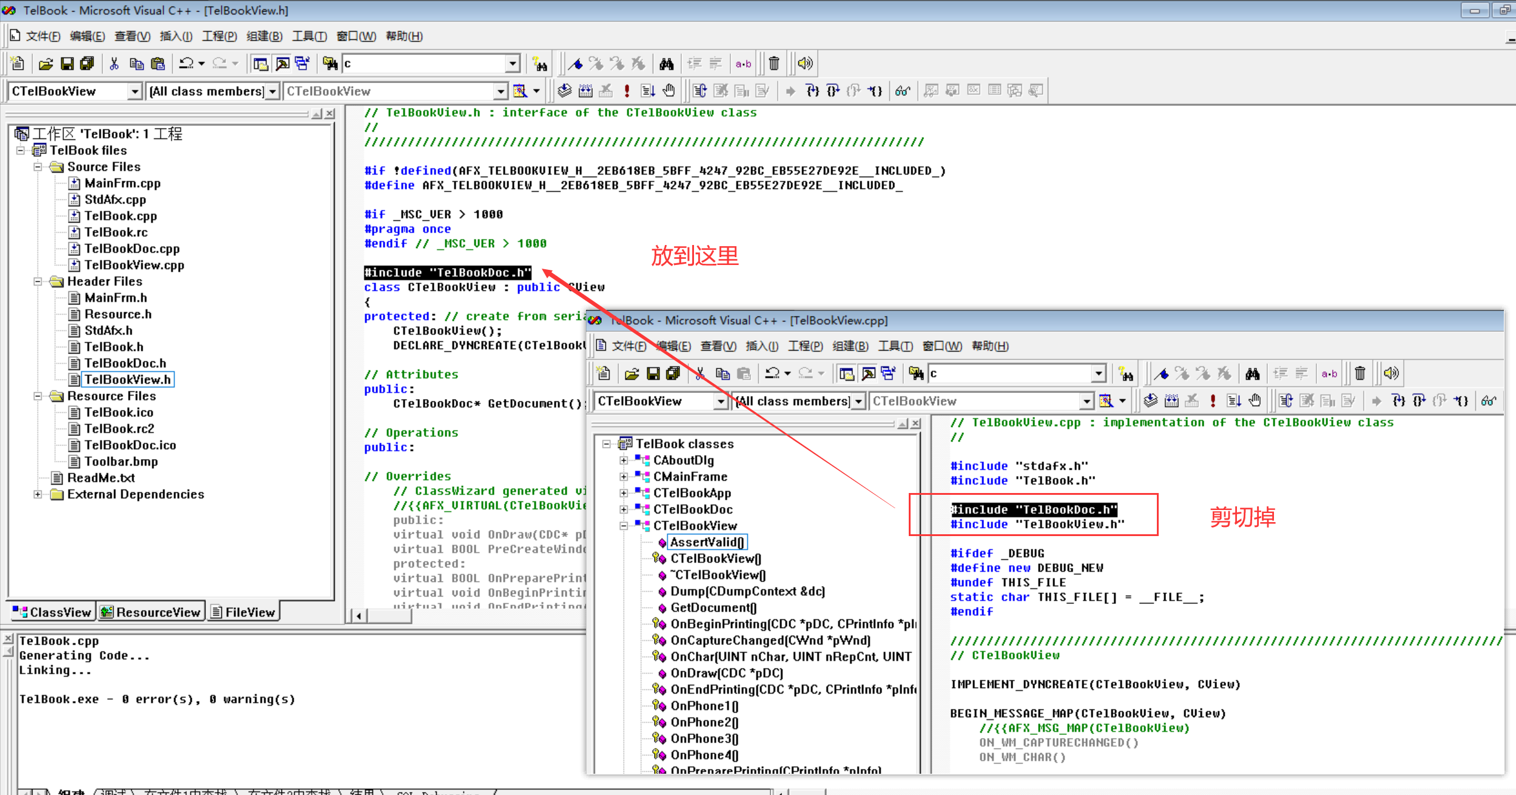The width and height of the screenshot is (1516, 795).
Task: Click Build icon in TelBookView.h window
Action: (x=585, y=90)
